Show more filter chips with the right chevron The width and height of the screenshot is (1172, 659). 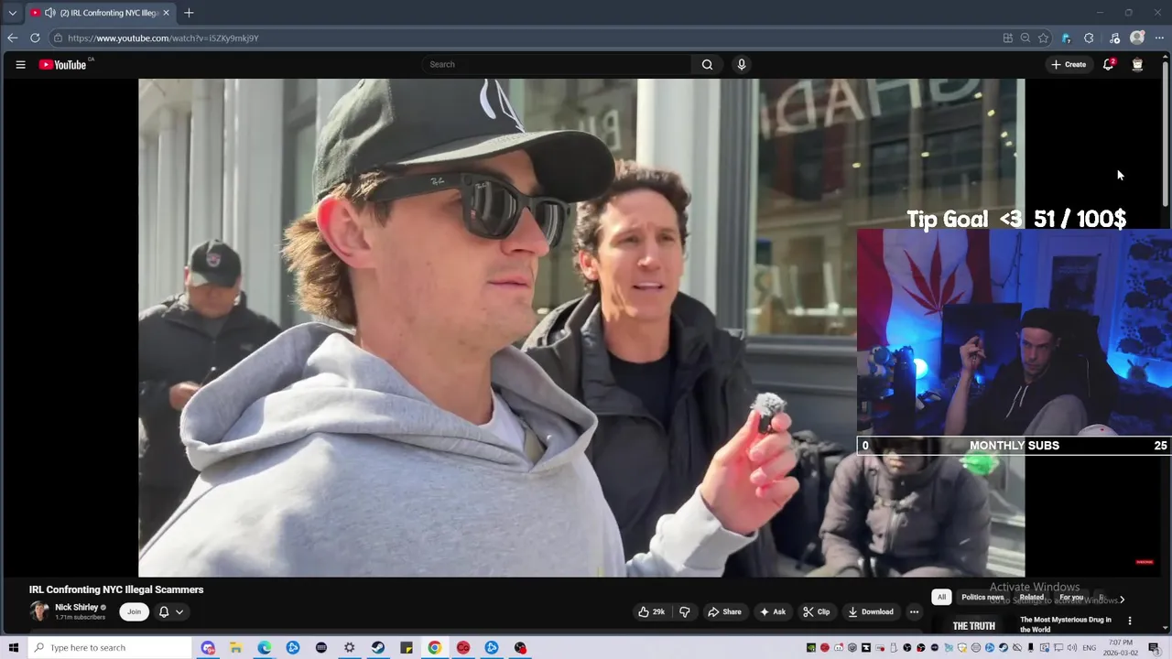pyautogui.click(x=1122, y=600)
